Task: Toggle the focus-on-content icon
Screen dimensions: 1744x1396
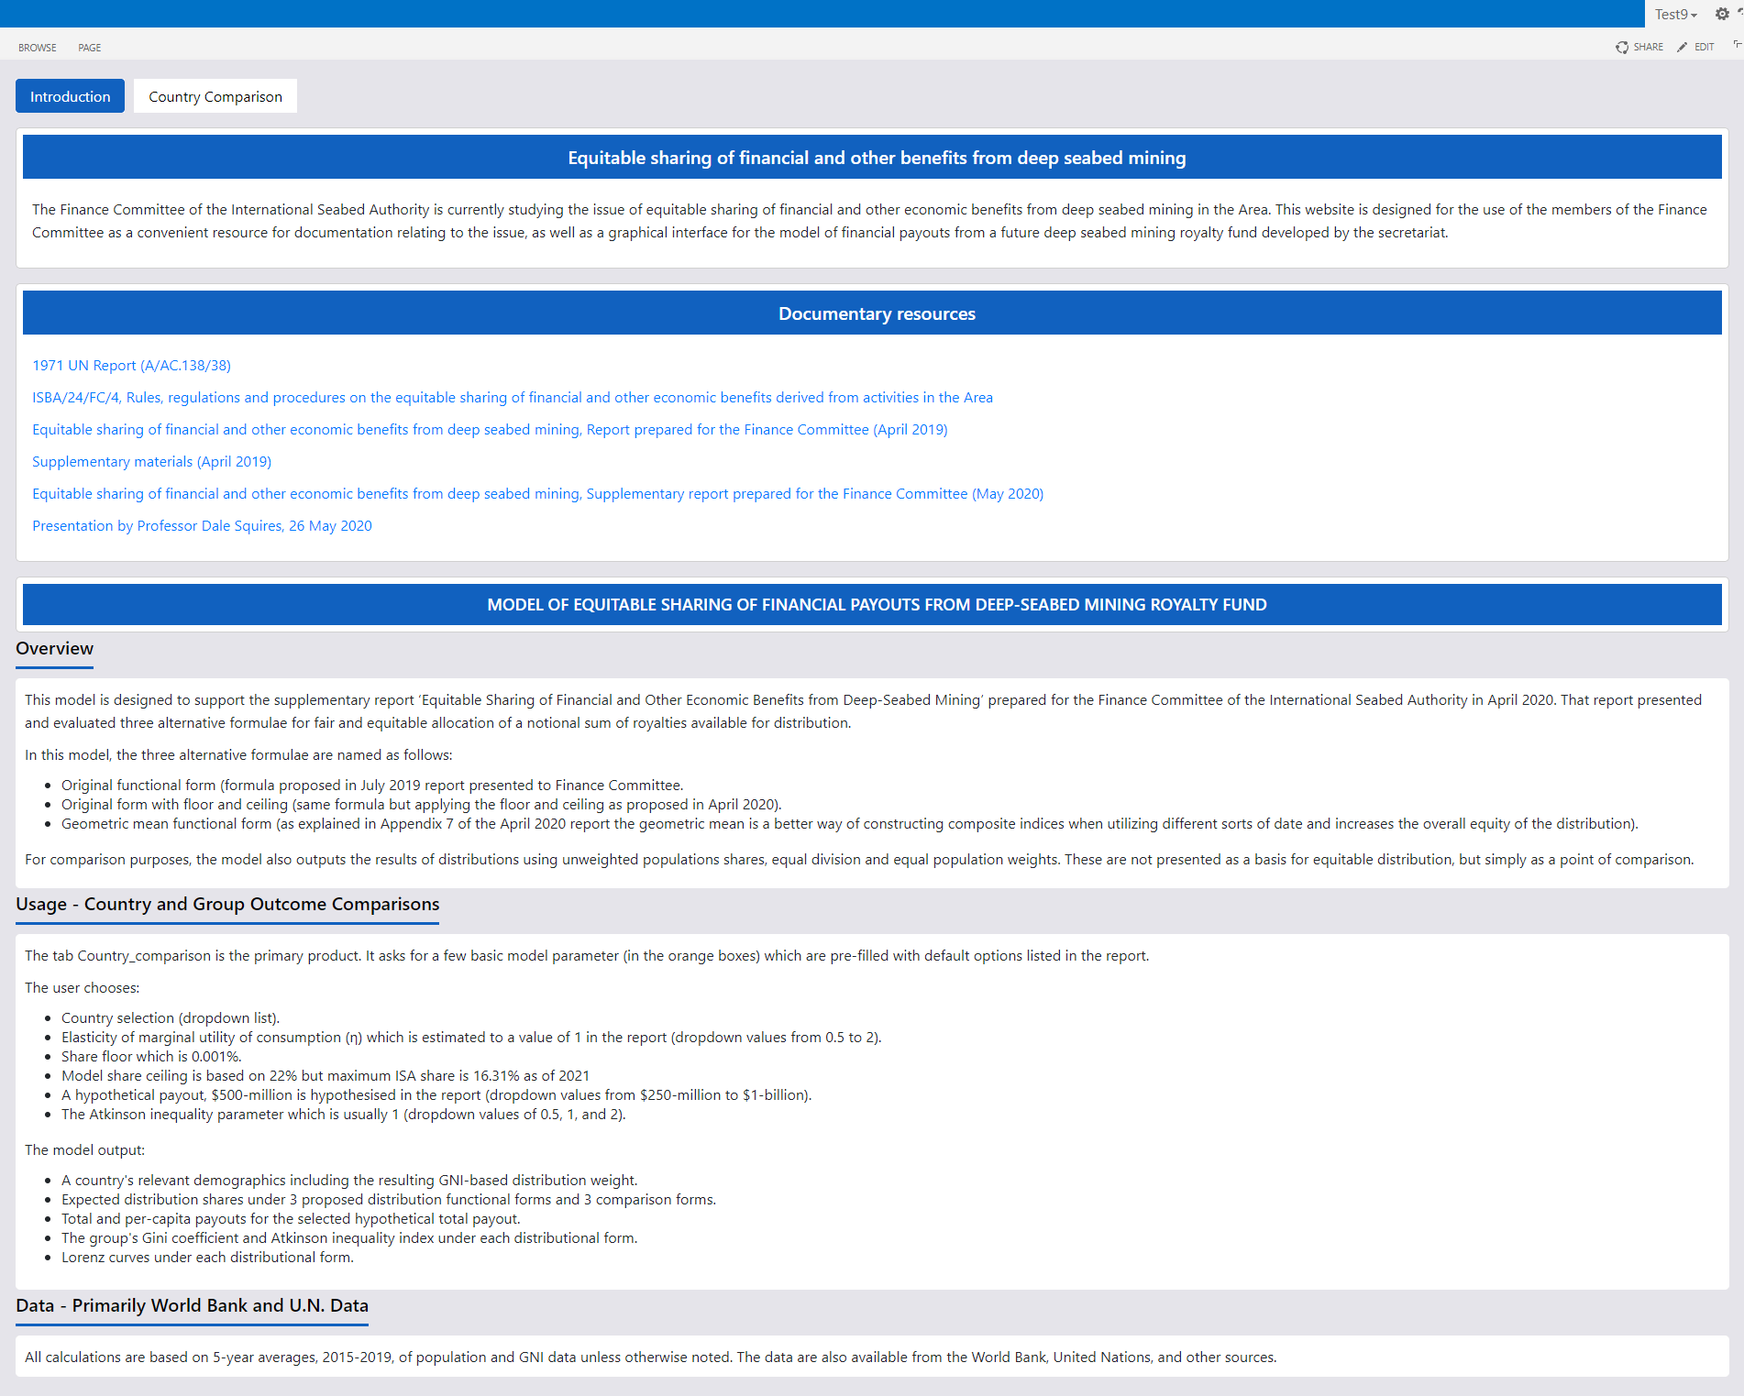Action: [1738, 44]
